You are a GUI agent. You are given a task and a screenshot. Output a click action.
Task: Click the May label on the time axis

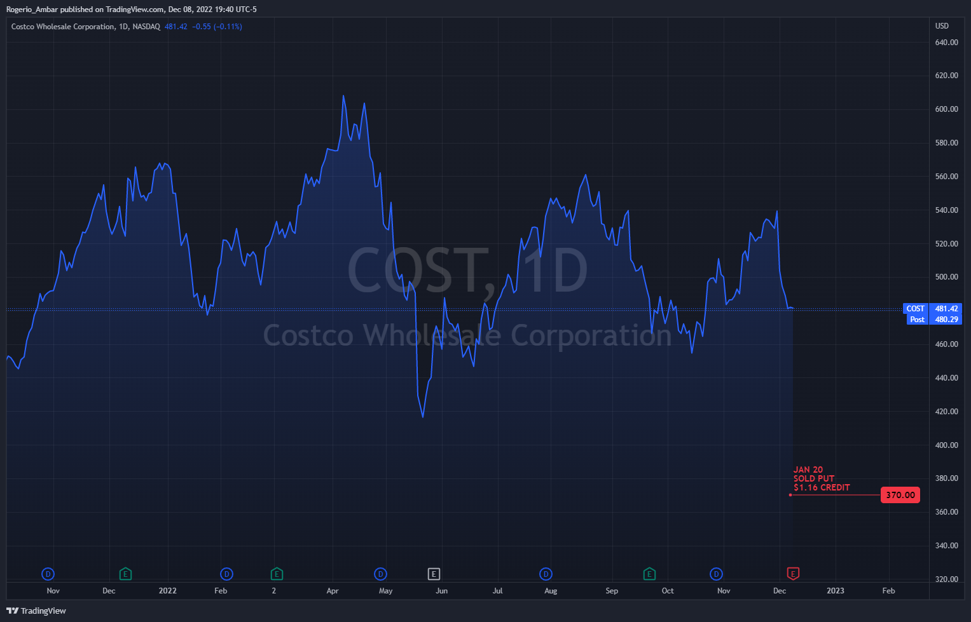386,591
